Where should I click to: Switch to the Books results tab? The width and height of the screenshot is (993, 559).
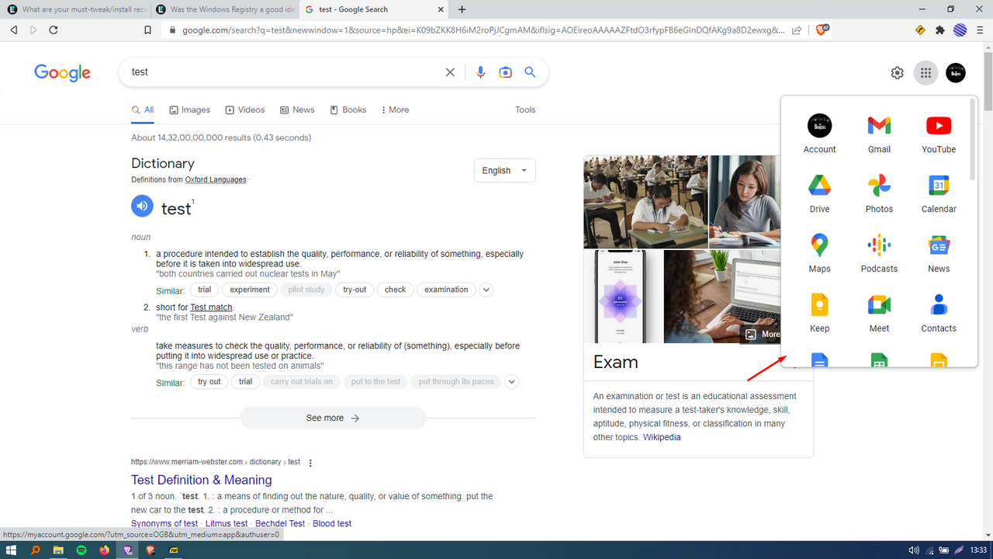pyautogui.click(x=348, y=109)
